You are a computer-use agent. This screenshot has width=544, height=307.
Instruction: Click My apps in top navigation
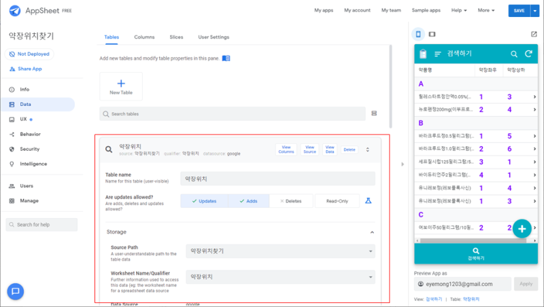(324, 10)
